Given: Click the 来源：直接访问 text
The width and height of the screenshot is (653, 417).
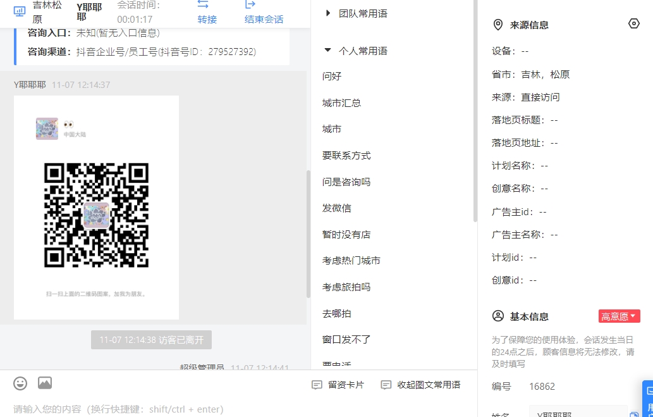Looking at the screenshot, I should coord(525,97).
